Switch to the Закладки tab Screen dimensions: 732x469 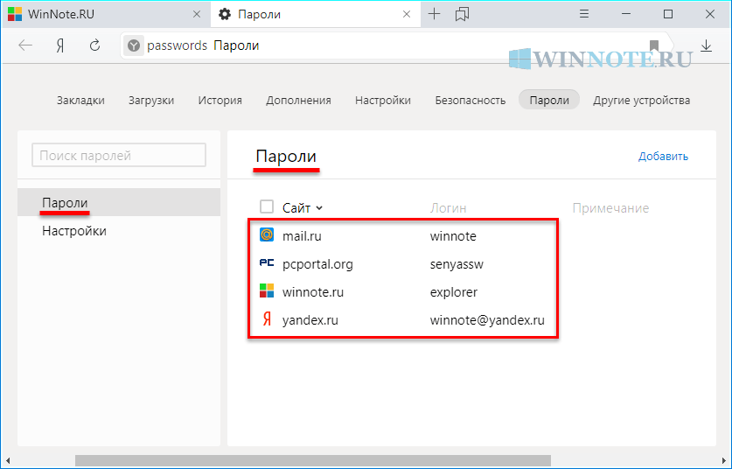[x=80, y=100]
